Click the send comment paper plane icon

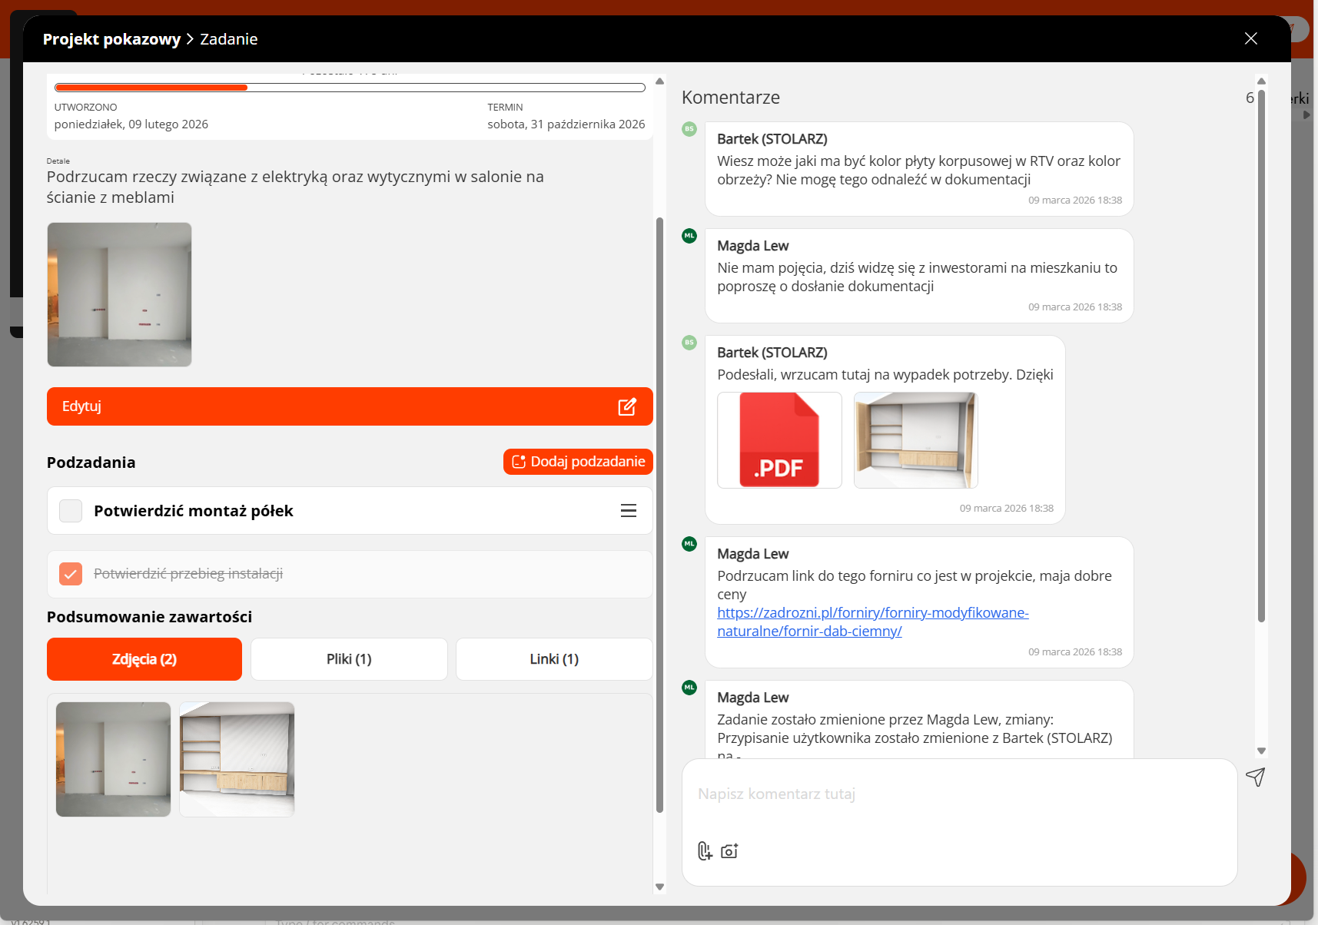pos(1256,777)
